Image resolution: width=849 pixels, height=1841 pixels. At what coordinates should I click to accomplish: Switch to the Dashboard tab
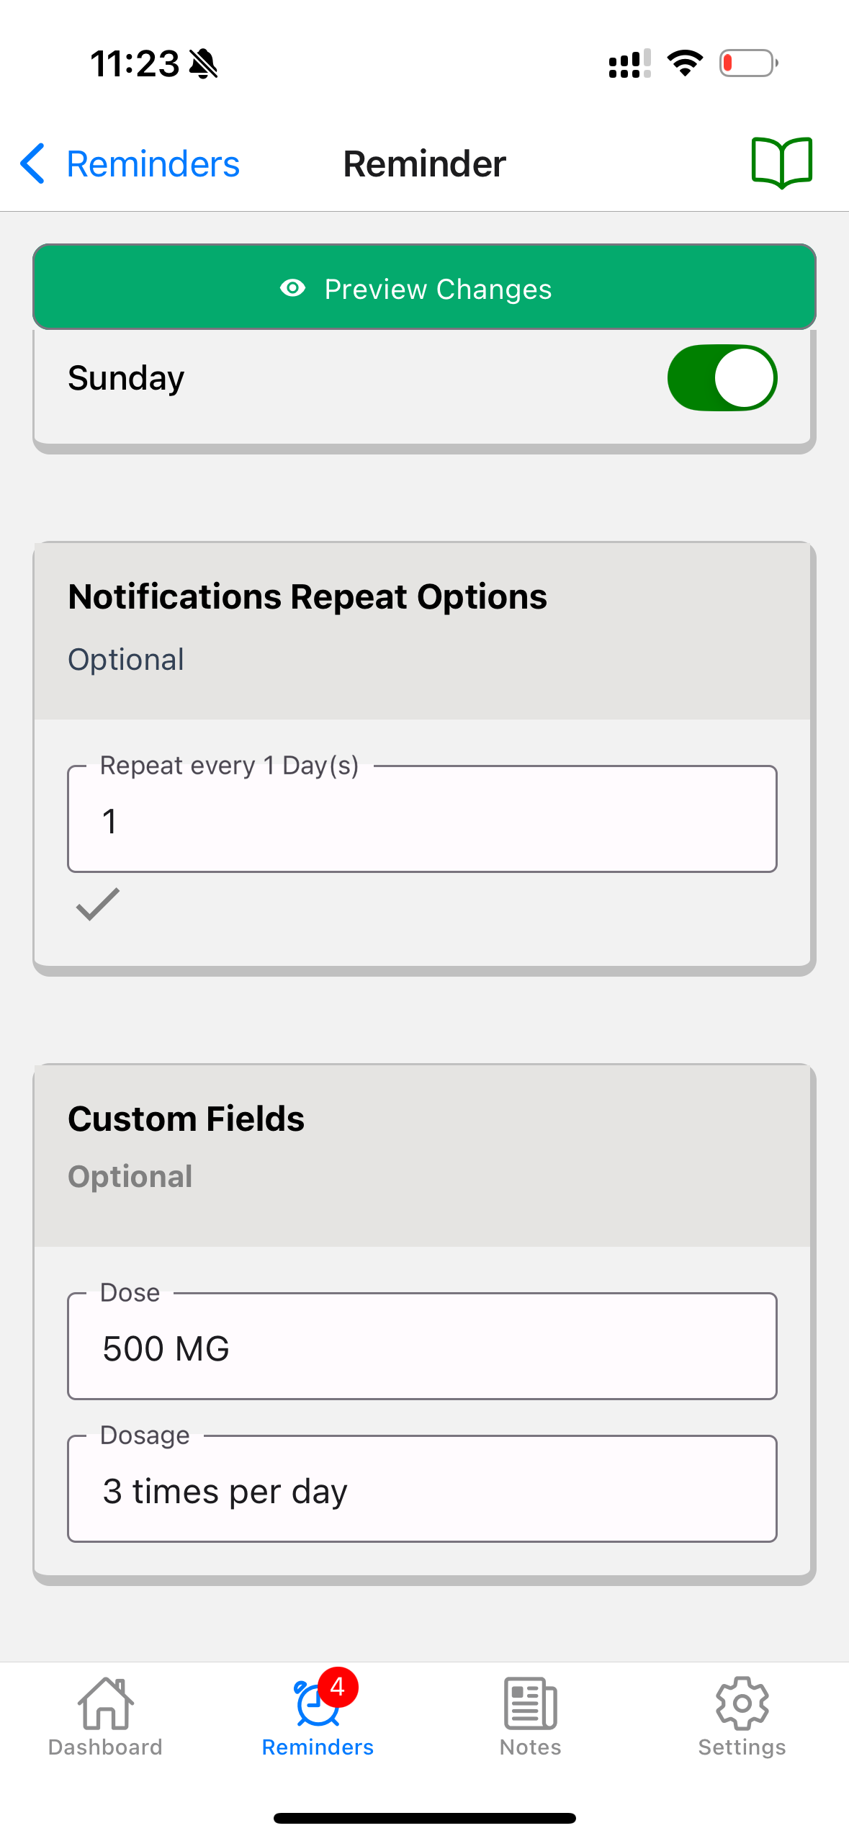click(105, 1747)
